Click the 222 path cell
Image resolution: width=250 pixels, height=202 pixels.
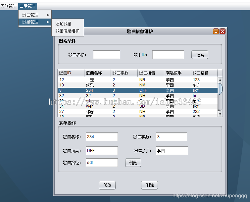(x=204, y=112)
